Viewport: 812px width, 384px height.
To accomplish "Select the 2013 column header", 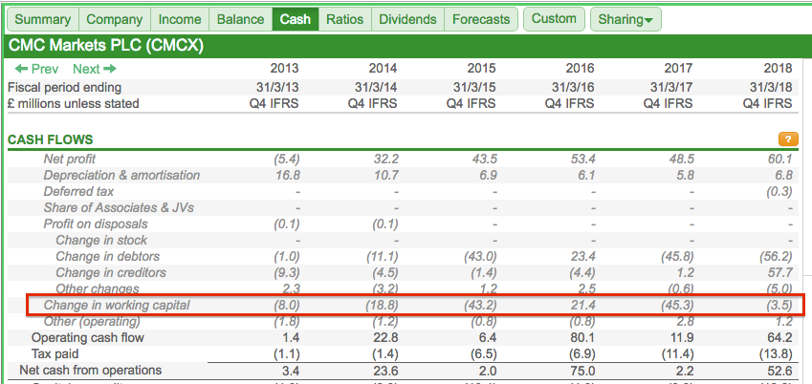I will [x=284, y=69].
